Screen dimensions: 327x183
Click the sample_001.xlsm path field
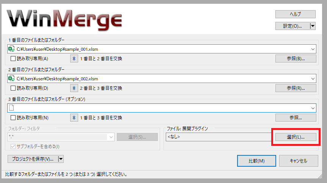coord(162,49)
